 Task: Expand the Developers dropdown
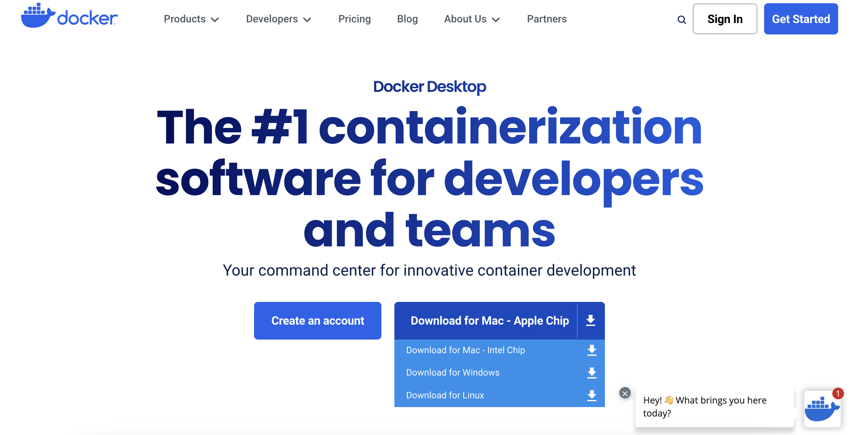coord(278,19)
